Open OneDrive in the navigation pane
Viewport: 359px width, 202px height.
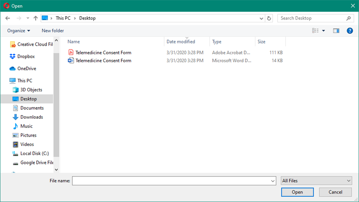(26, 69)
